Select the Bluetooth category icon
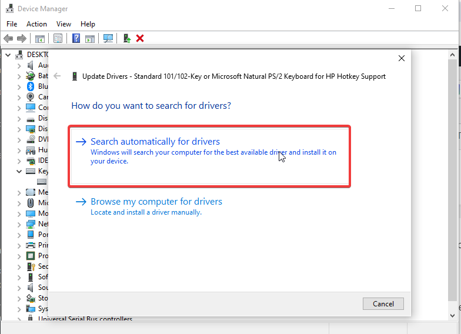Screen dimensions: 461x334 [31, 86]
